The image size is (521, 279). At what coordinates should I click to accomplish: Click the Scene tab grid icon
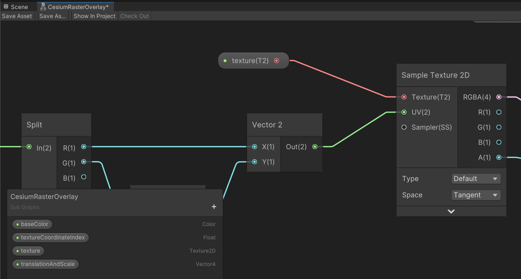(x=6, y=7)
